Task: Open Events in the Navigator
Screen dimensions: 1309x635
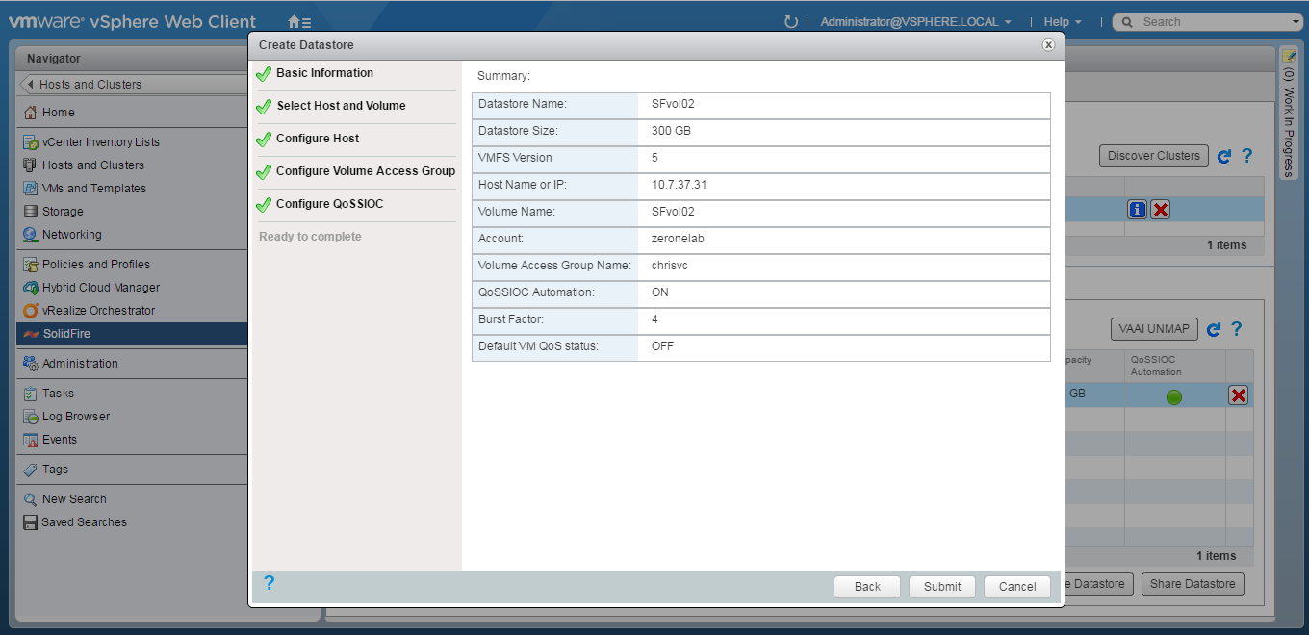Action: click(60, 440)
